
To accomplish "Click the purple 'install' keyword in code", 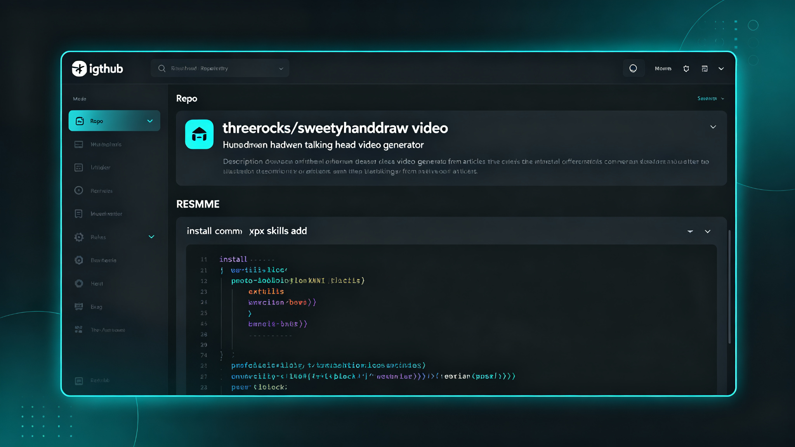I will pos(233,259).
